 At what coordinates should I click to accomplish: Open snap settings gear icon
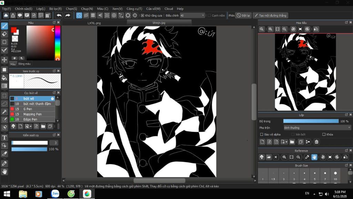pos(135,15)
